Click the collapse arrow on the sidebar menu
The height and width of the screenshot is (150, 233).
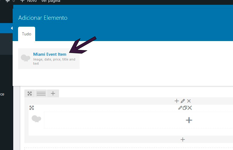(12, 28)
